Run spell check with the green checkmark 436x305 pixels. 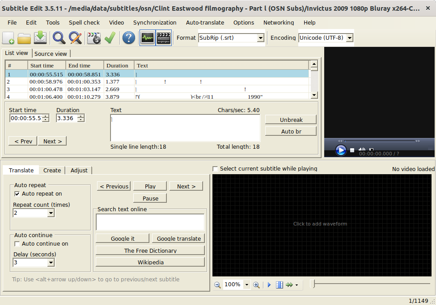110,38
